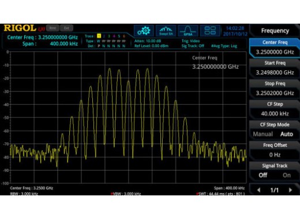Select trace 1 yellow indicator

coord(99,36)
